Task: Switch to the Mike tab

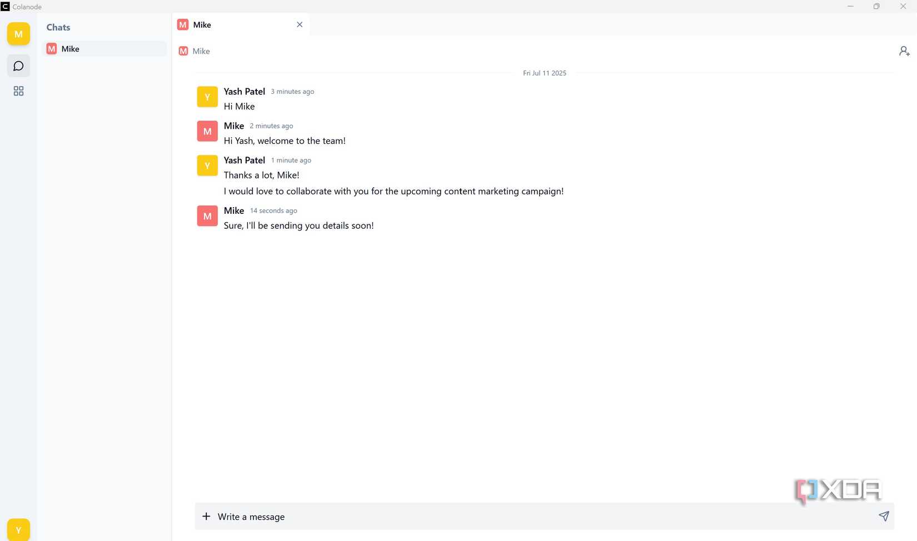Action: coord(202,24)
